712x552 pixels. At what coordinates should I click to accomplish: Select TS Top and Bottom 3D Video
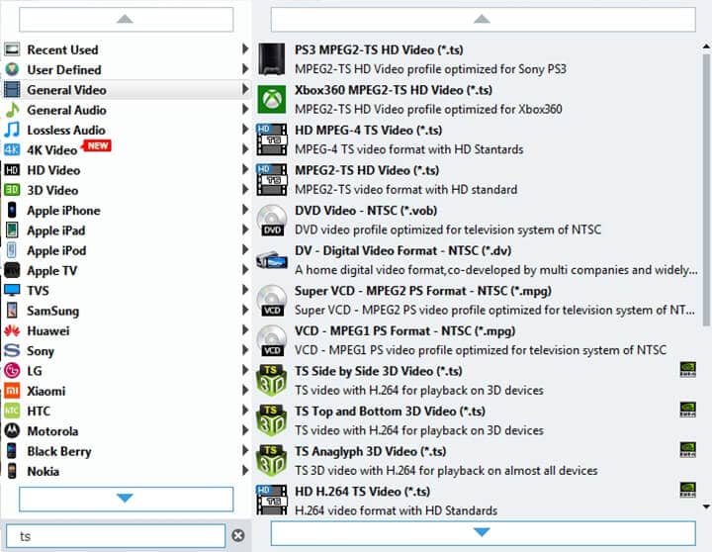pyautogui.click(x=476, y=420)
